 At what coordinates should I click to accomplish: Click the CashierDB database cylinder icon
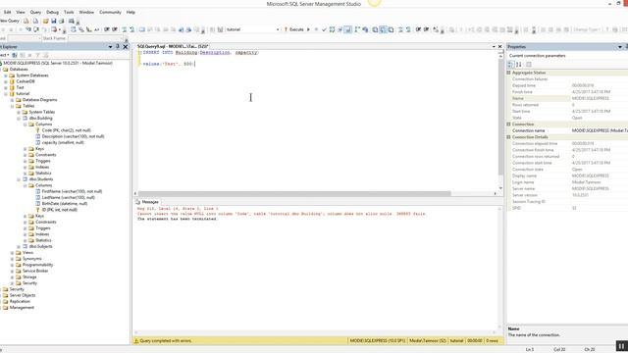[x=12, y=81]
